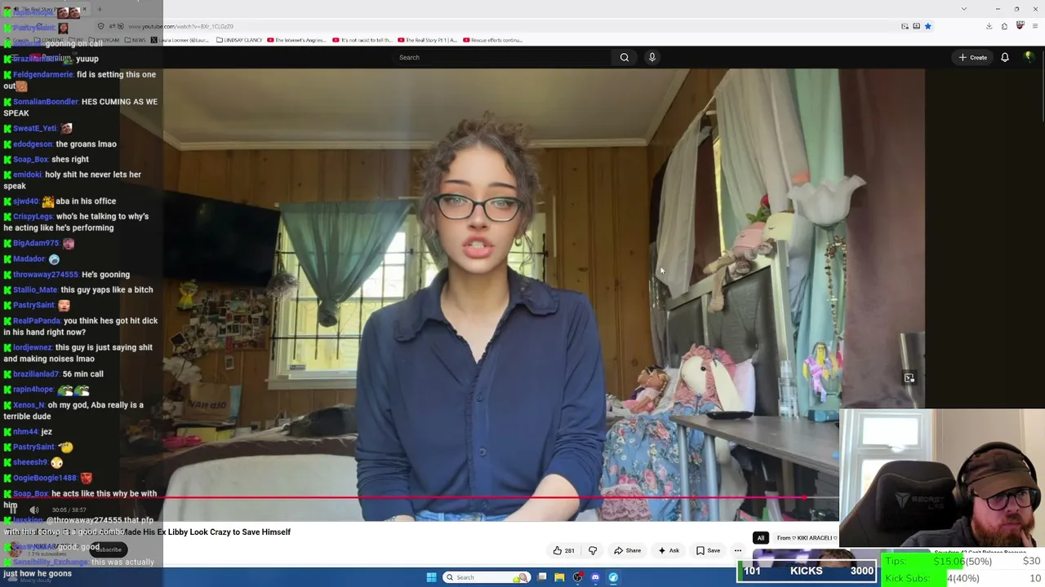Share this YouTube video

point(627,550)
